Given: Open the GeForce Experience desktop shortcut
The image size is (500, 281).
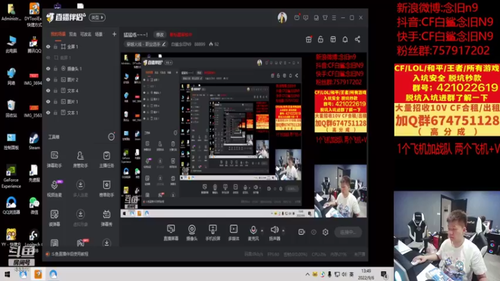Looking at the screenshot, I should coord(11,177).
